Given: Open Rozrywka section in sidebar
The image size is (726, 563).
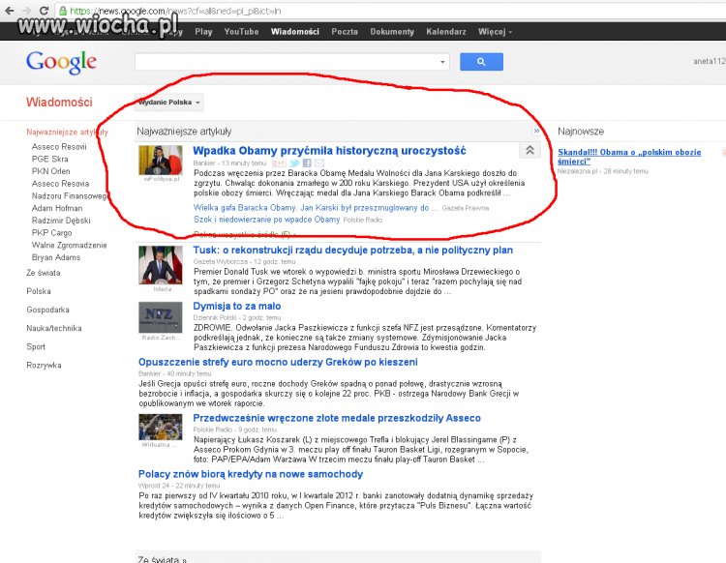Looking at the screenshot, I should 44,365.
